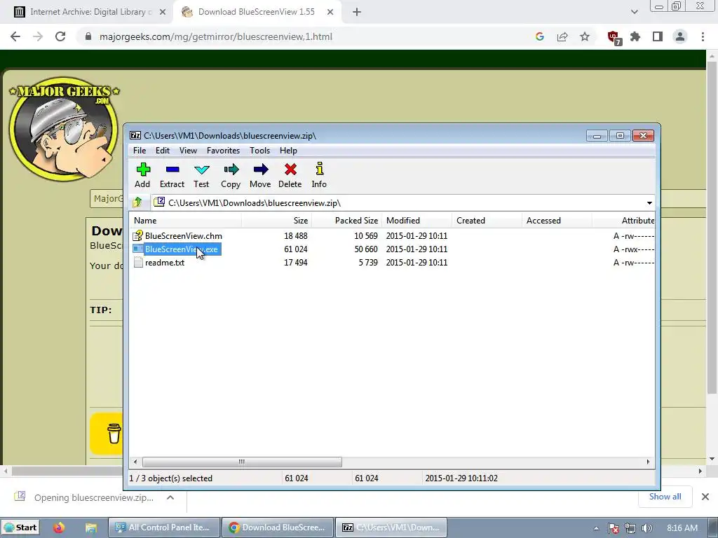Expand the 7-Zip address path dropdown

[649, 202]
